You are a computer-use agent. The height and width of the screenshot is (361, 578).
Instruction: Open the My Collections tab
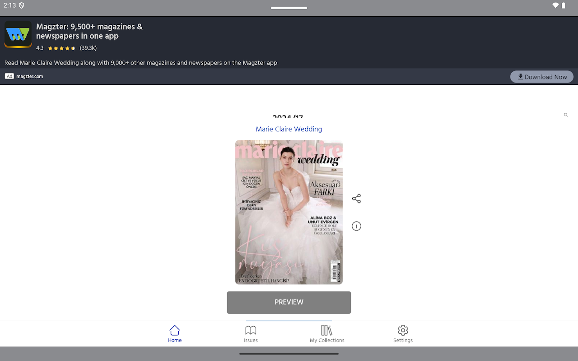[x=327, y=334]
